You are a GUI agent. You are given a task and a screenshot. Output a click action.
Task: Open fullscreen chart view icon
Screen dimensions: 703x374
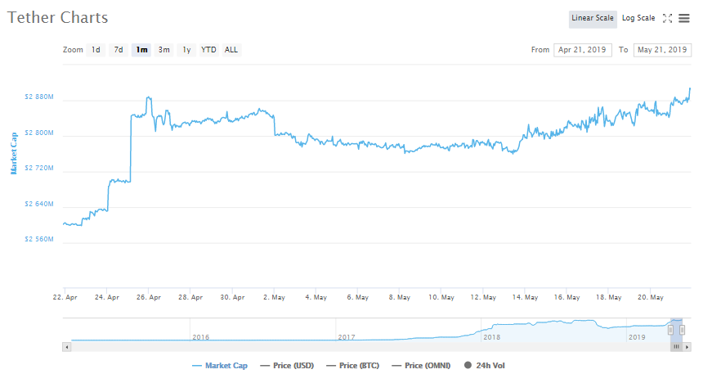pos(668,18)
